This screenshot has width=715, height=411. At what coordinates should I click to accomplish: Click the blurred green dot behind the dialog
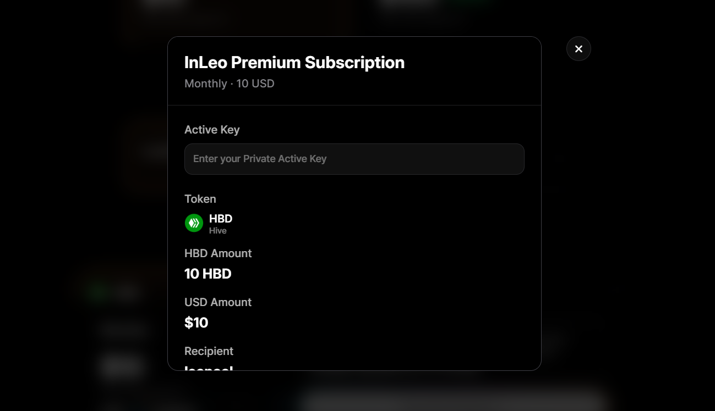tap(99, 291)
